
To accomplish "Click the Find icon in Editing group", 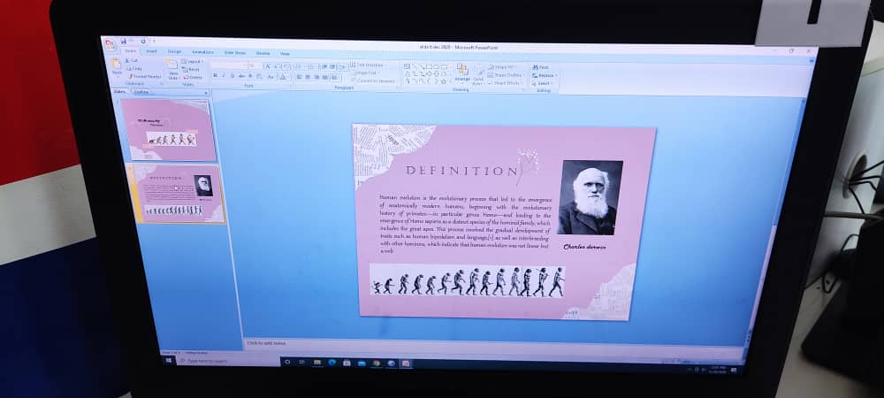I will (x=541, y=67).
